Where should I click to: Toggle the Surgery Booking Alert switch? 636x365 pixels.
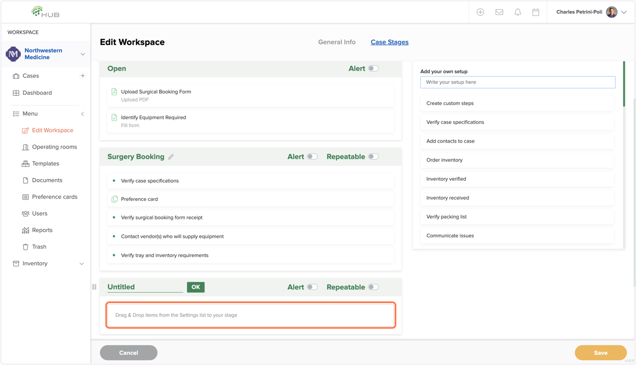pos(312,157)
